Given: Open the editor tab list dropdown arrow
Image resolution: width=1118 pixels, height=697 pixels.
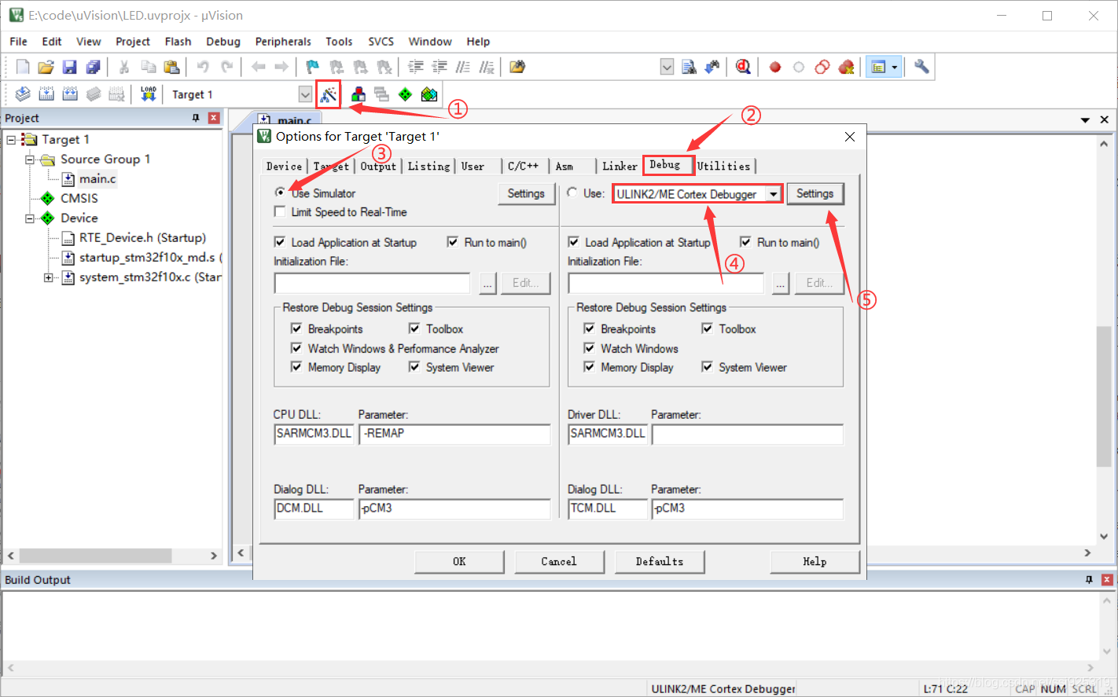Looking at the screenshot, I should (x=1085, y=119).
